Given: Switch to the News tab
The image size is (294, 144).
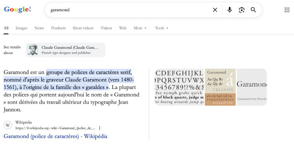Looking at the screenshot, I should click(x=39, y=28).
